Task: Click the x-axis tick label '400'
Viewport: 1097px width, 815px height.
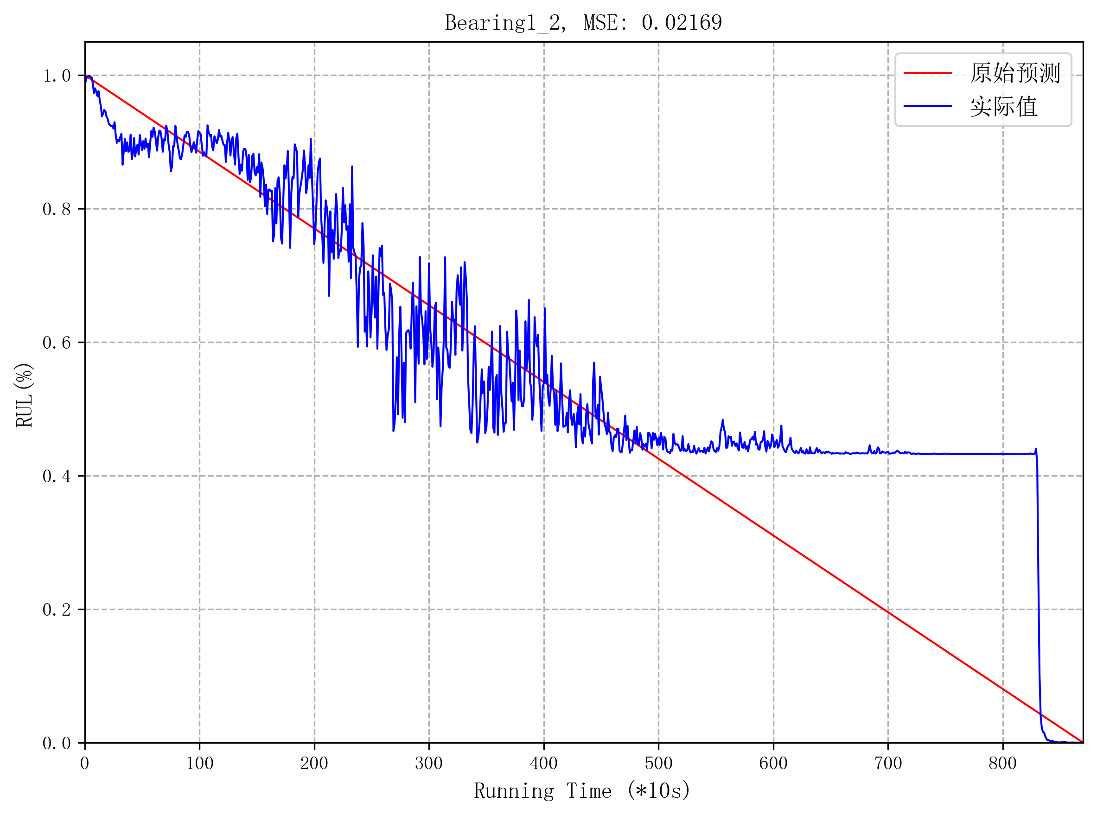Action: coord(544,763)
